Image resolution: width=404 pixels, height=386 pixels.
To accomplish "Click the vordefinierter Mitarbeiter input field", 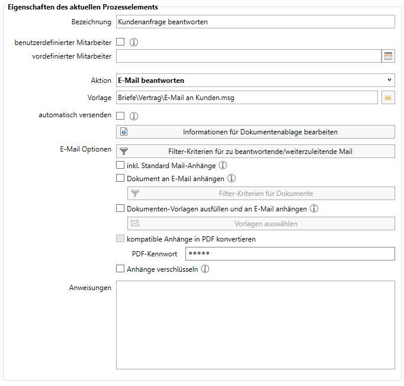I will pos(249,56).
